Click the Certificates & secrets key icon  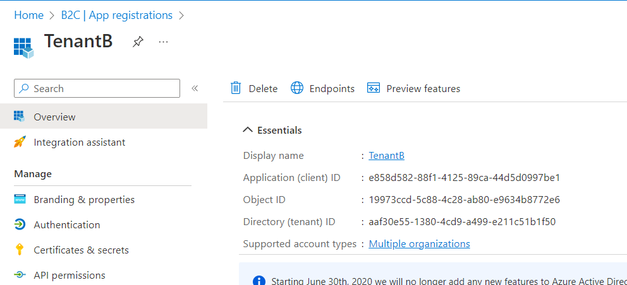pyautogui.click(x=19, y=250)
